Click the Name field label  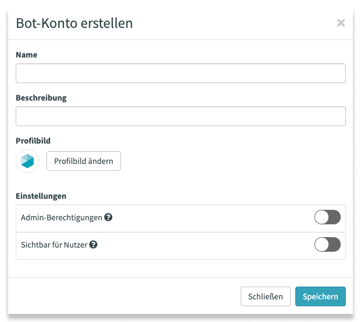27,55
